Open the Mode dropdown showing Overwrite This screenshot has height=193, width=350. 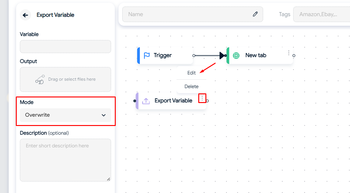coord(65,115)
